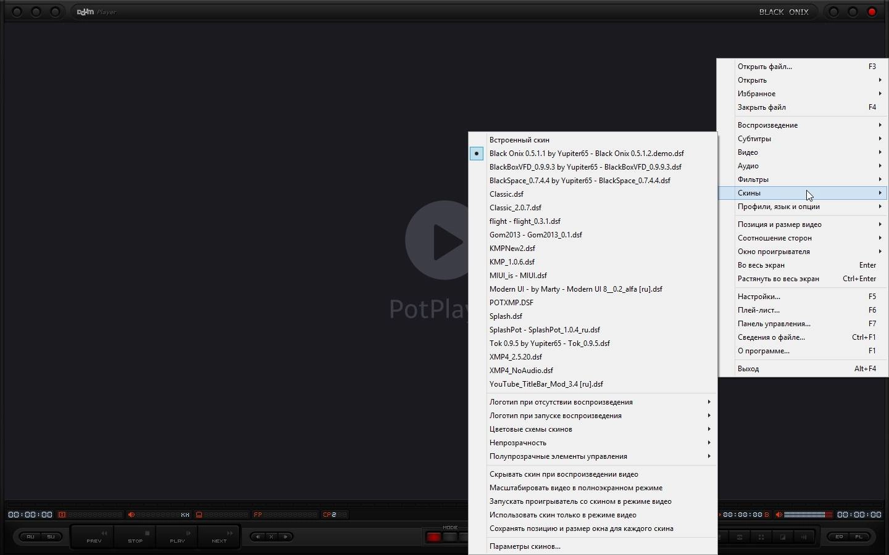Choose Во весь экран entry
The width and height of the screenshot is (889, 555).
[x=803, y=265]
